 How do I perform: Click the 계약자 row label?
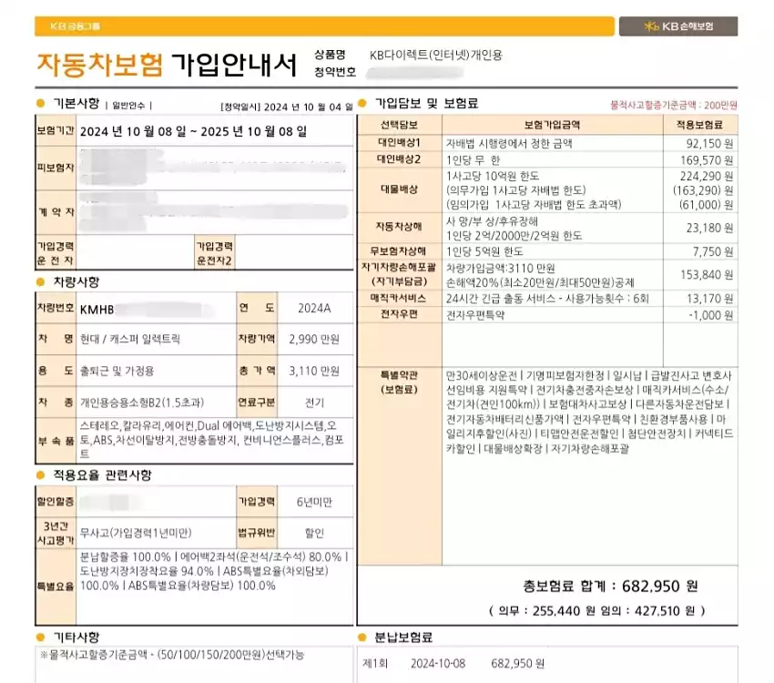coord(56,211)
